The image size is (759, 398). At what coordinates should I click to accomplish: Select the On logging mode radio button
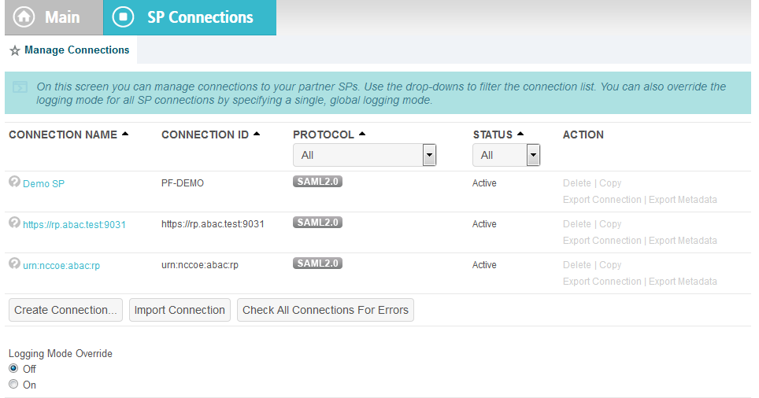point(13,384)
